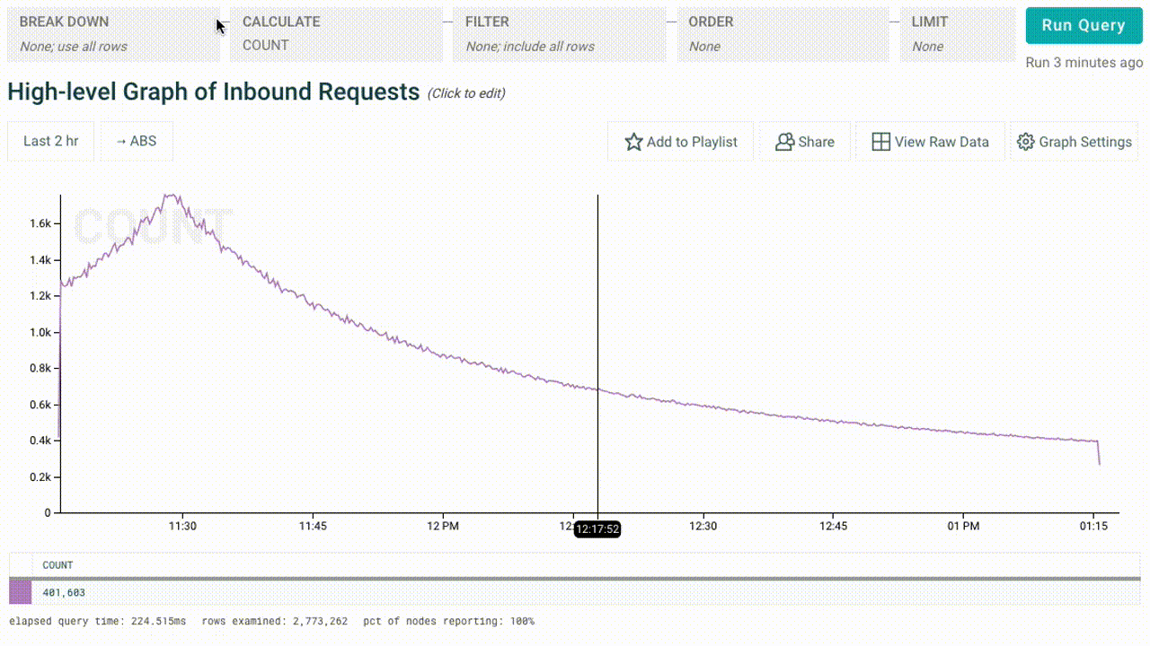Click the 12:30 x-axis label
This screenshot has height=646, width=1150.
703,527
